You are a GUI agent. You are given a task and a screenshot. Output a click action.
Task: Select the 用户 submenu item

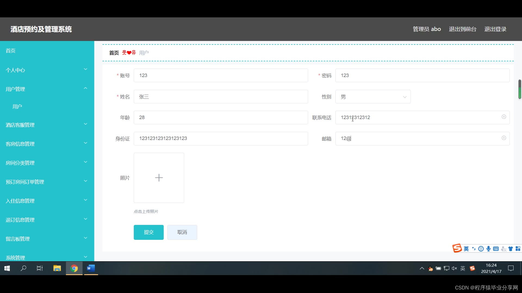(x=17, y=107)
